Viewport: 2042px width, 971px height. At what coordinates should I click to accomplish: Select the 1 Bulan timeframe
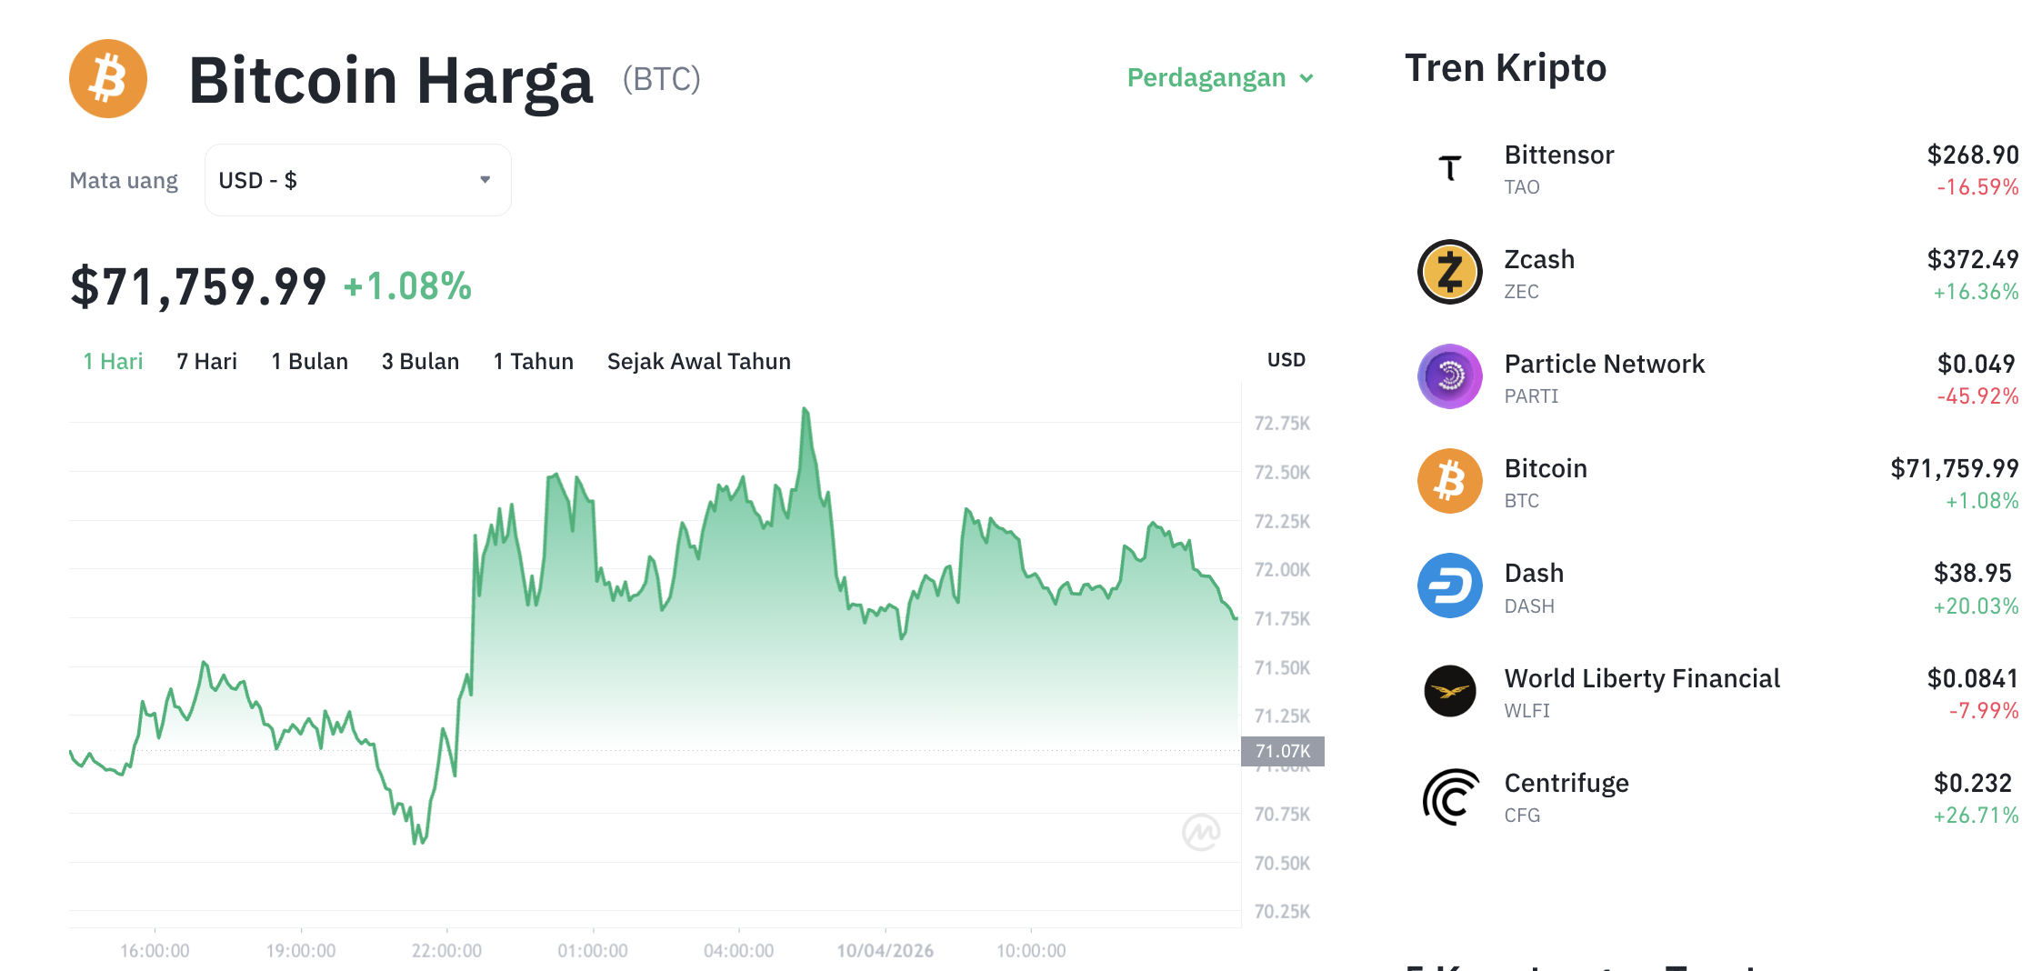(x=309, y=361)
